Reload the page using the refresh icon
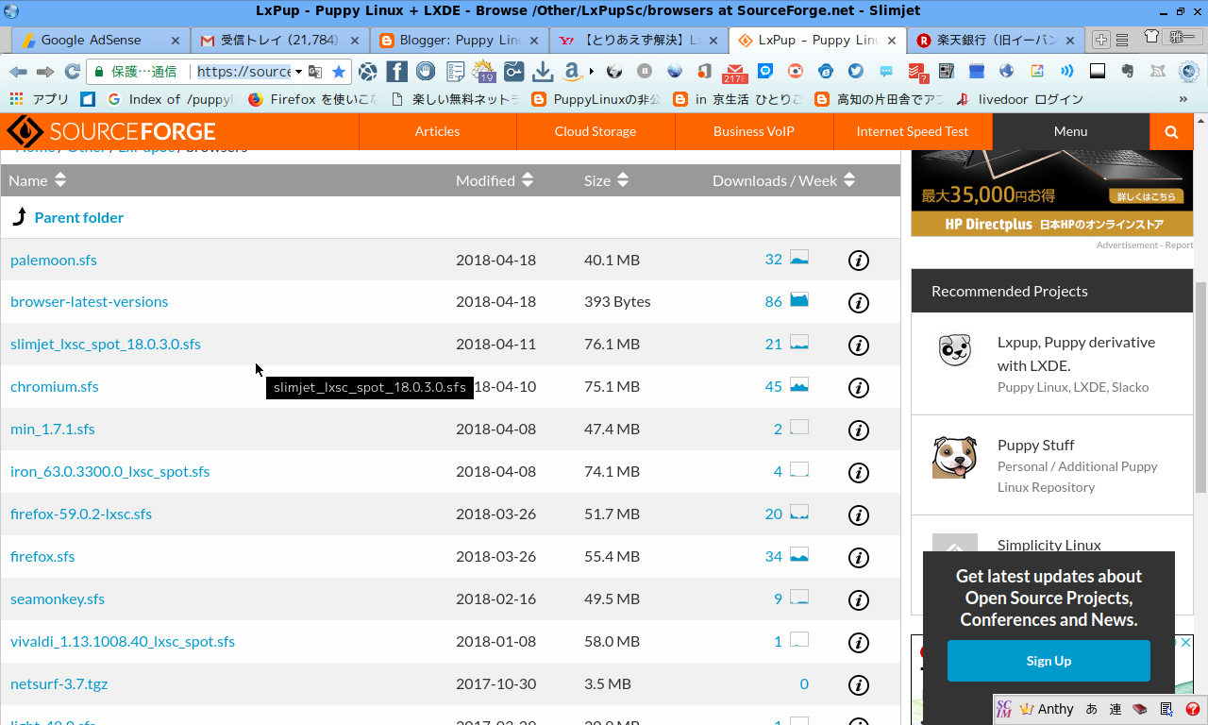The width and height of the screenshot is (1208, 725). 73,71
